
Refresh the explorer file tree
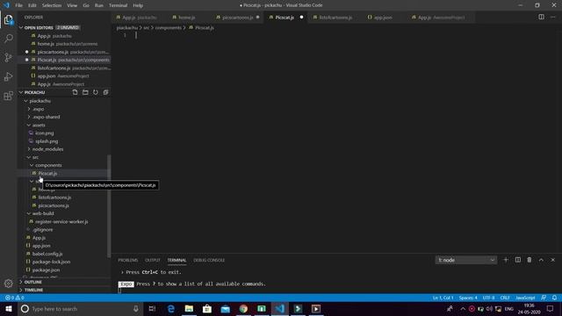(x=96, y=92)
